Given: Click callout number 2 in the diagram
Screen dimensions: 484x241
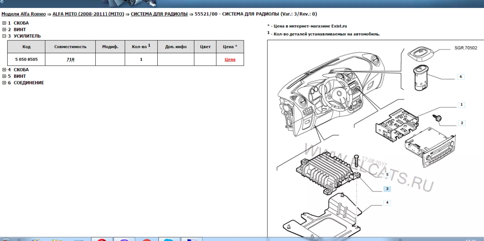Looking at the screenshot, I should (462, 123).
